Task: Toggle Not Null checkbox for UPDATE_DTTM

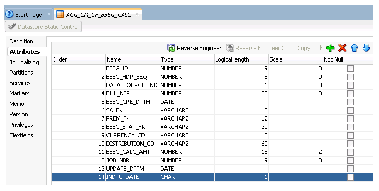Action: tap(350, 169)
